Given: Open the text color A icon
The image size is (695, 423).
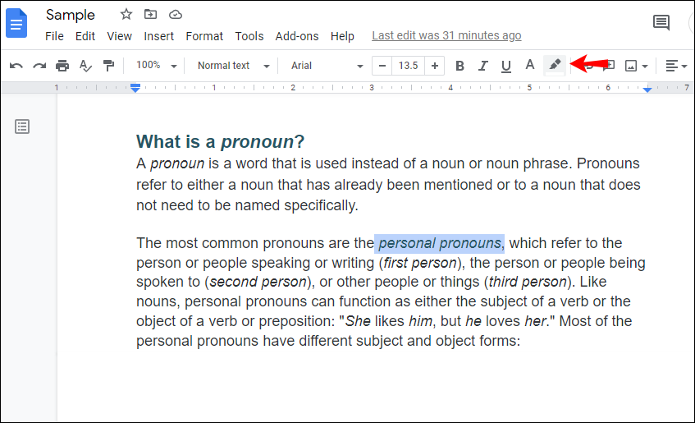Looking at the screenshot, I should [x=530, y=65].
